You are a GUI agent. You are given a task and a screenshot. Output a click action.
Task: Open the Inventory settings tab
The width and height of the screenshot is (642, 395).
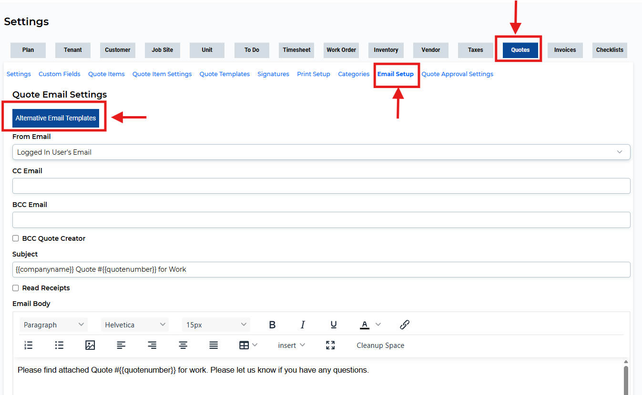[386, 50]
